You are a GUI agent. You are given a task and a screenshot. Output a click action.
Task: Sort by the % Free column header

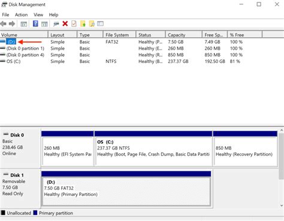click(x=244, y=35)
